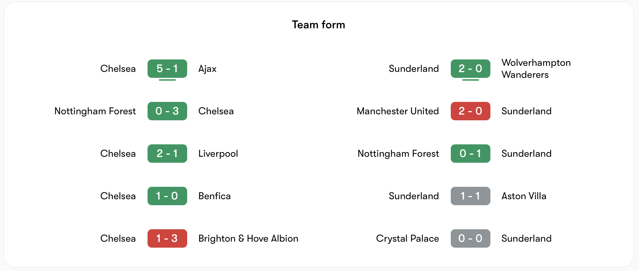Click the Crystal Palace team name
Viewport: 639px width, 271px height.
click(407, 238)
